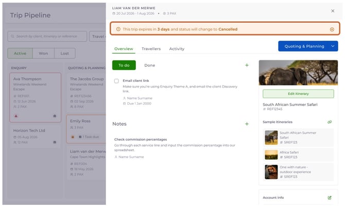Click the orange alert icon on Emily Ross card
The image size is (345, 209).
click(x=73, y=137)
